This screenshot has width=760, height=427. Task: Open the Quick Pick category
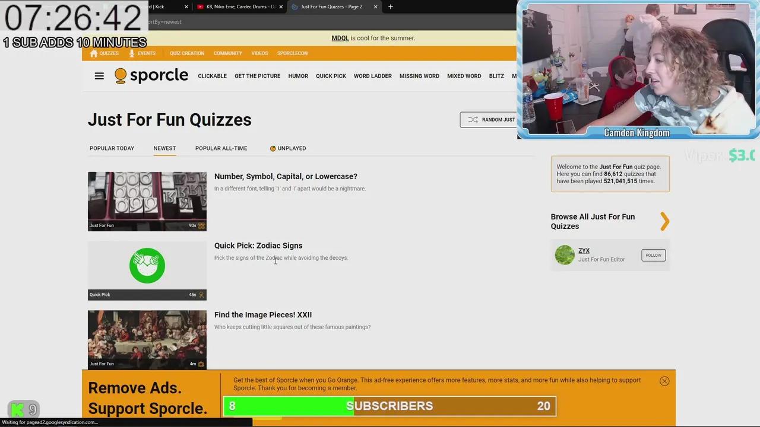(331, 76)
